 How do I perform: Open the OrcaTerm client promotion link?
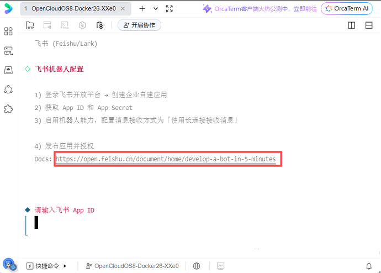click(x=260, y=9)
